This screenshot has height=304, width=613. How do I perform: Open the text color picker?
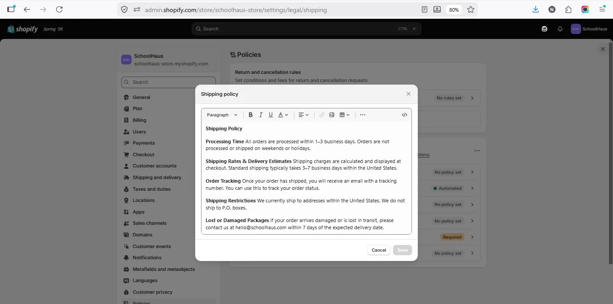[x=283, y=115]
